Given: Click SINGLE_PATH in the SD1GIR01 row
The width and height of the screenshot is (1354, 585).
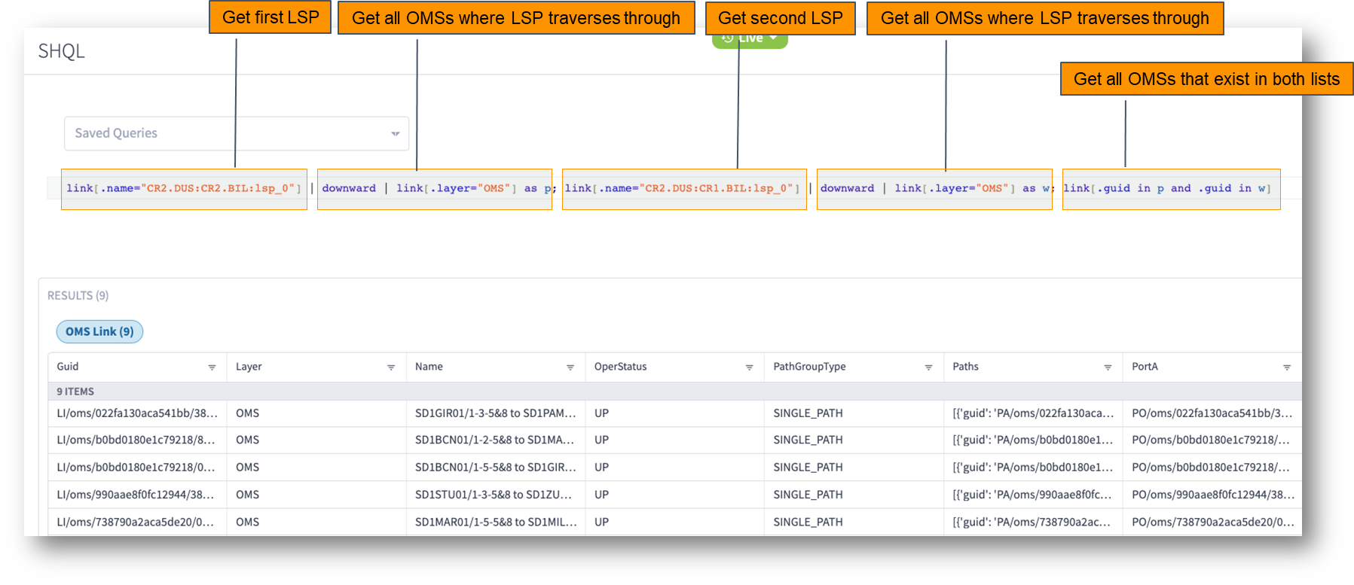Looking at the screenshot, I should point(808,413).
